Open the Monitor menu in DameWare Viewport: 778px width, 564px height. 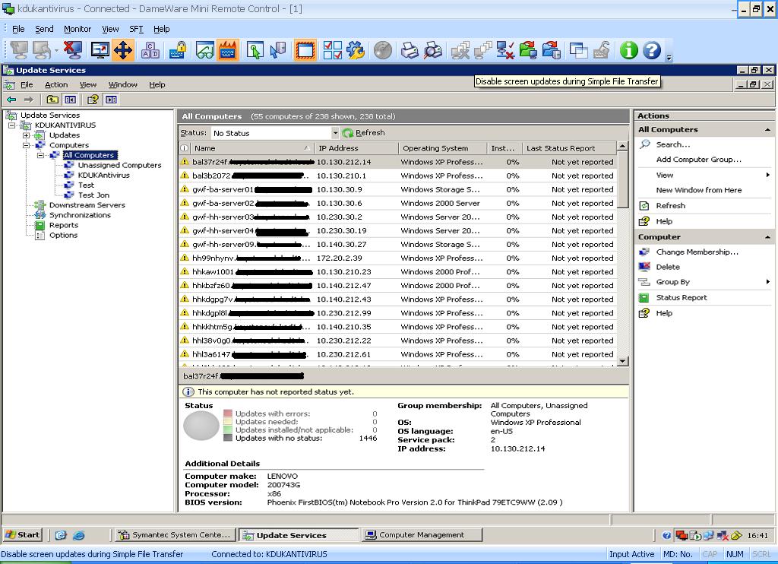point(77,29)
